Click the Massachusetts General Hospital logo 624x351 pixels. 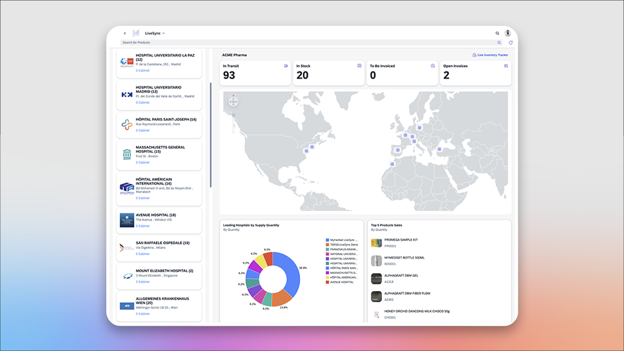(x=127, y=155)
